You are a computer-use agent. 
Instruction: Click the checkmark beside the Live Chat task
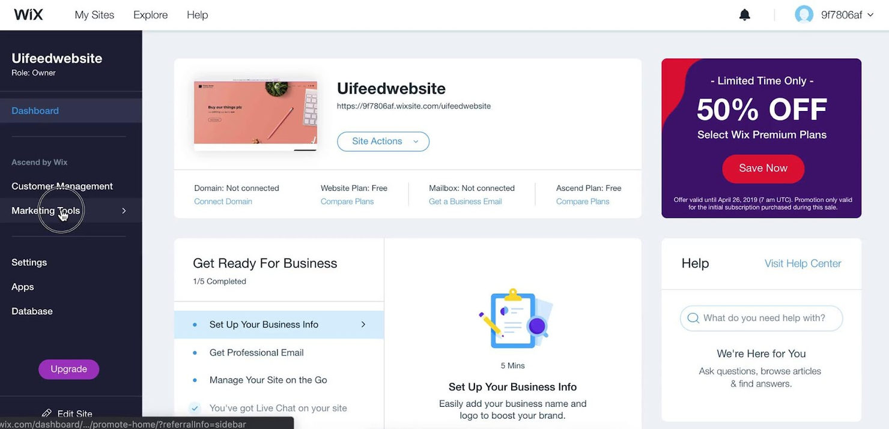click(x=194, y=407)
